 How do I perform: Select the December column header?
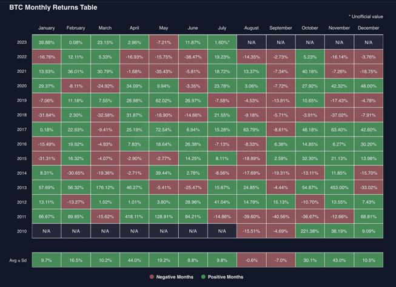[369, 28]
